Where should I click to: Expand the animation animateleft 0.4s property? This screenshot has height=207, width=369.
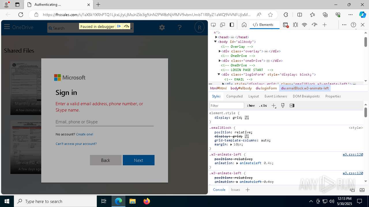[x=237, y=163]
